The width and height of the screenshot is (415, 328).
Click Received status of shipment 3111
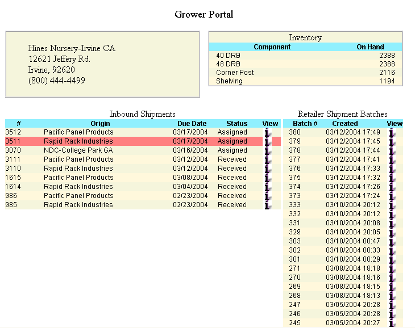232,159
